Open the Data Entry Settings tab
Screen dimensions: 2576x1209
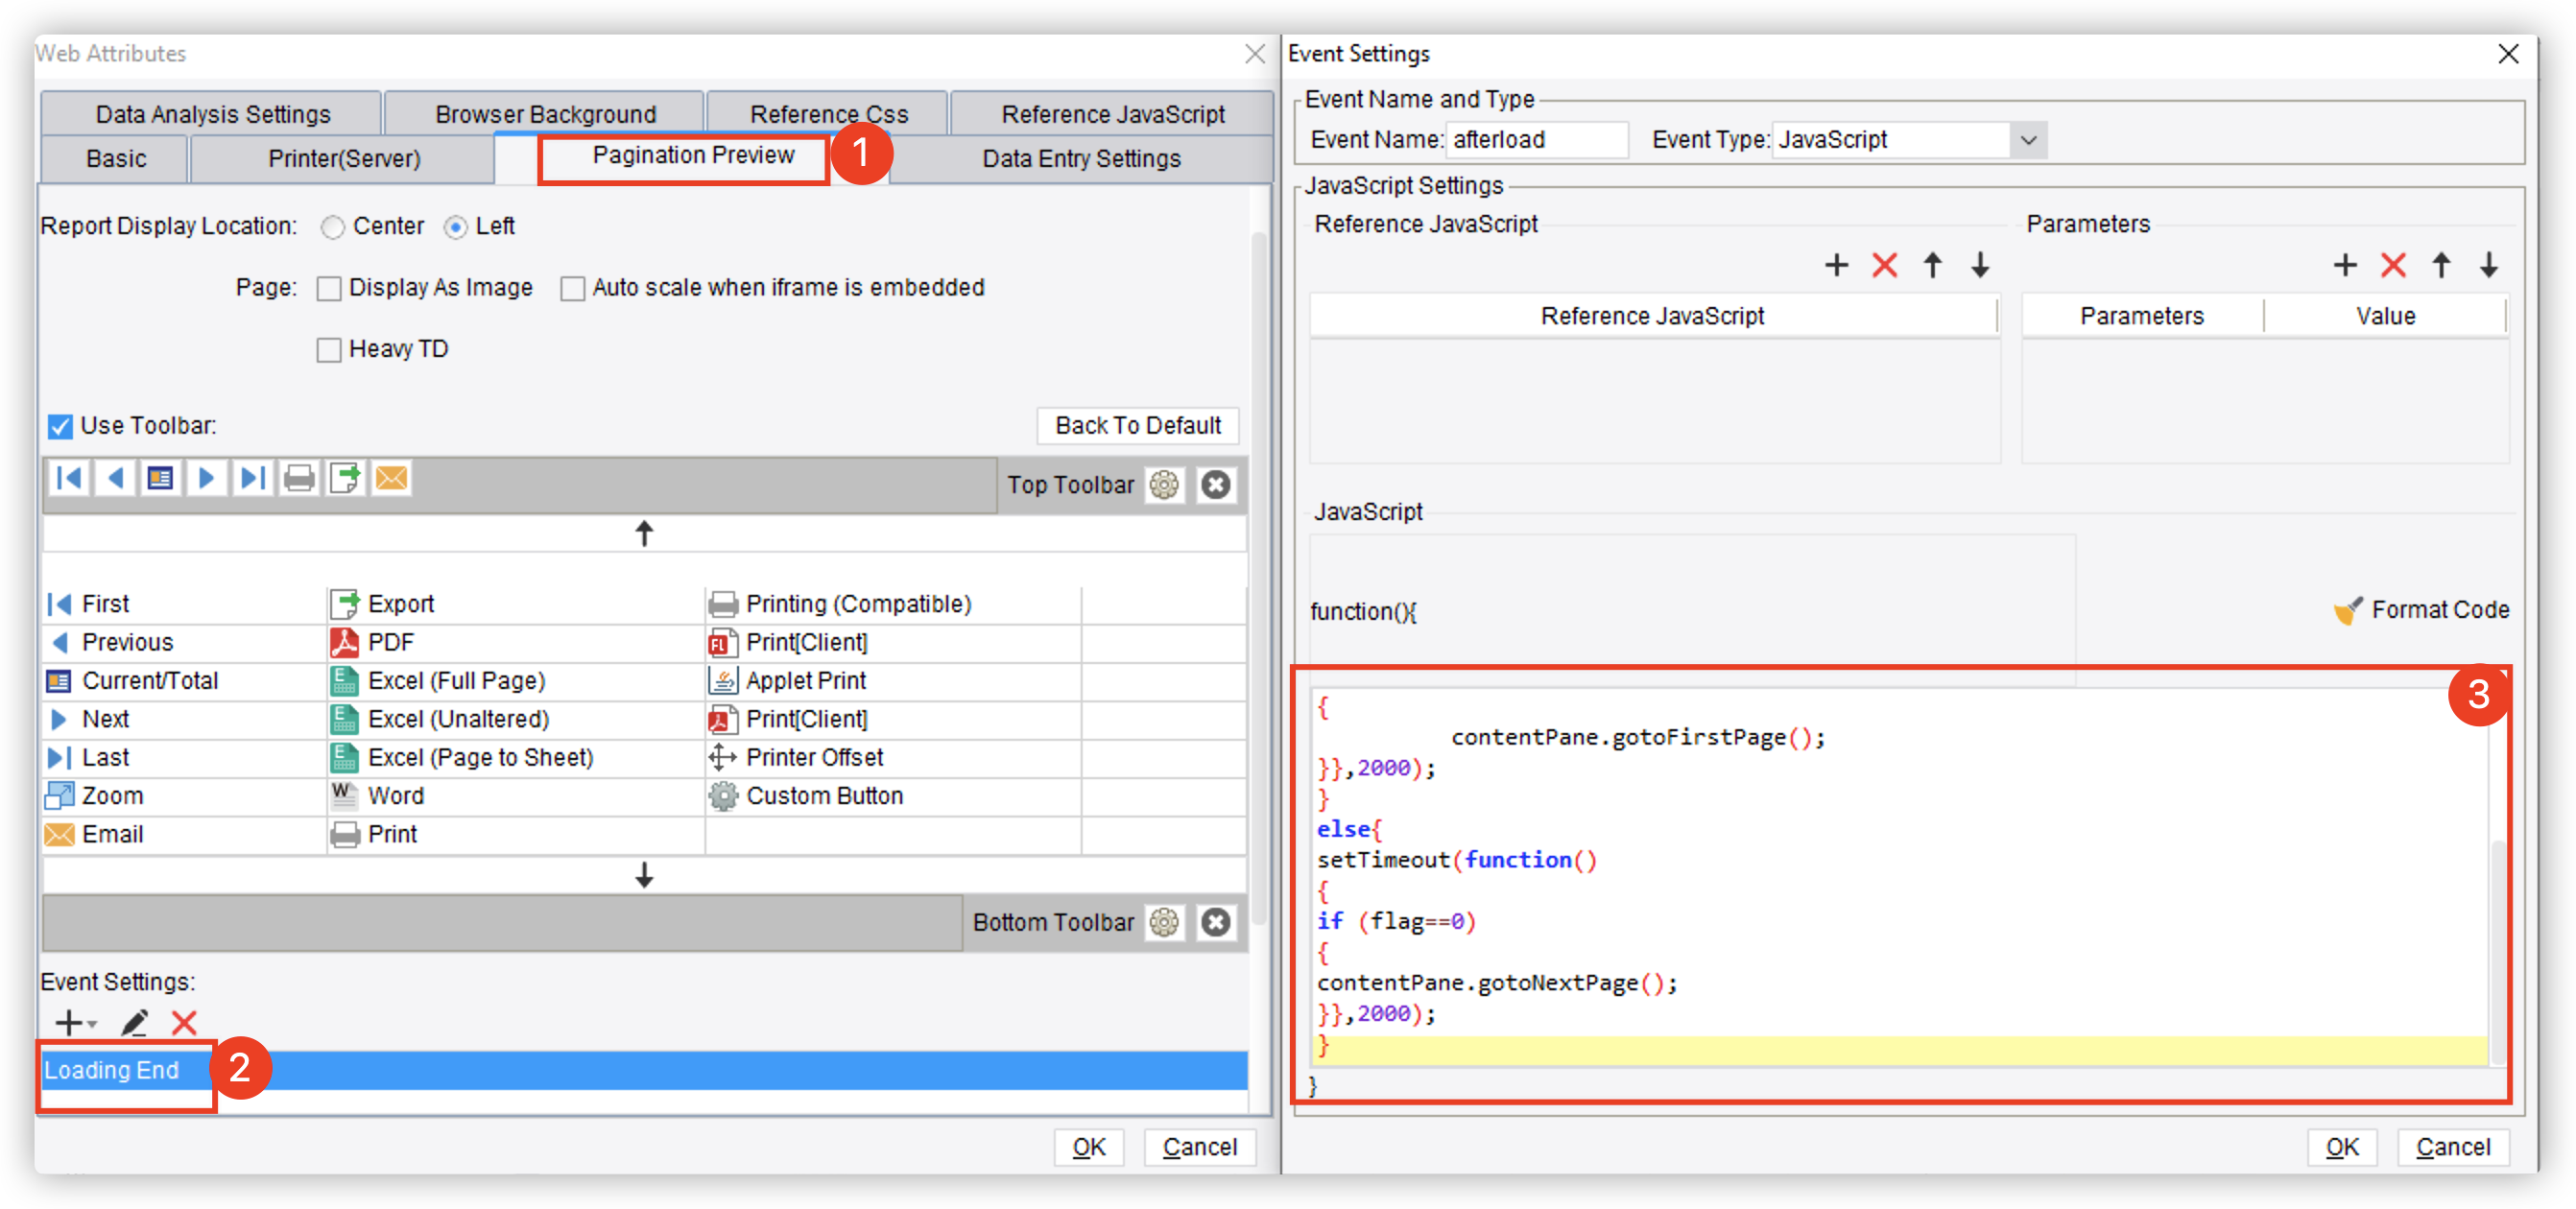[x=1080, y=158]
